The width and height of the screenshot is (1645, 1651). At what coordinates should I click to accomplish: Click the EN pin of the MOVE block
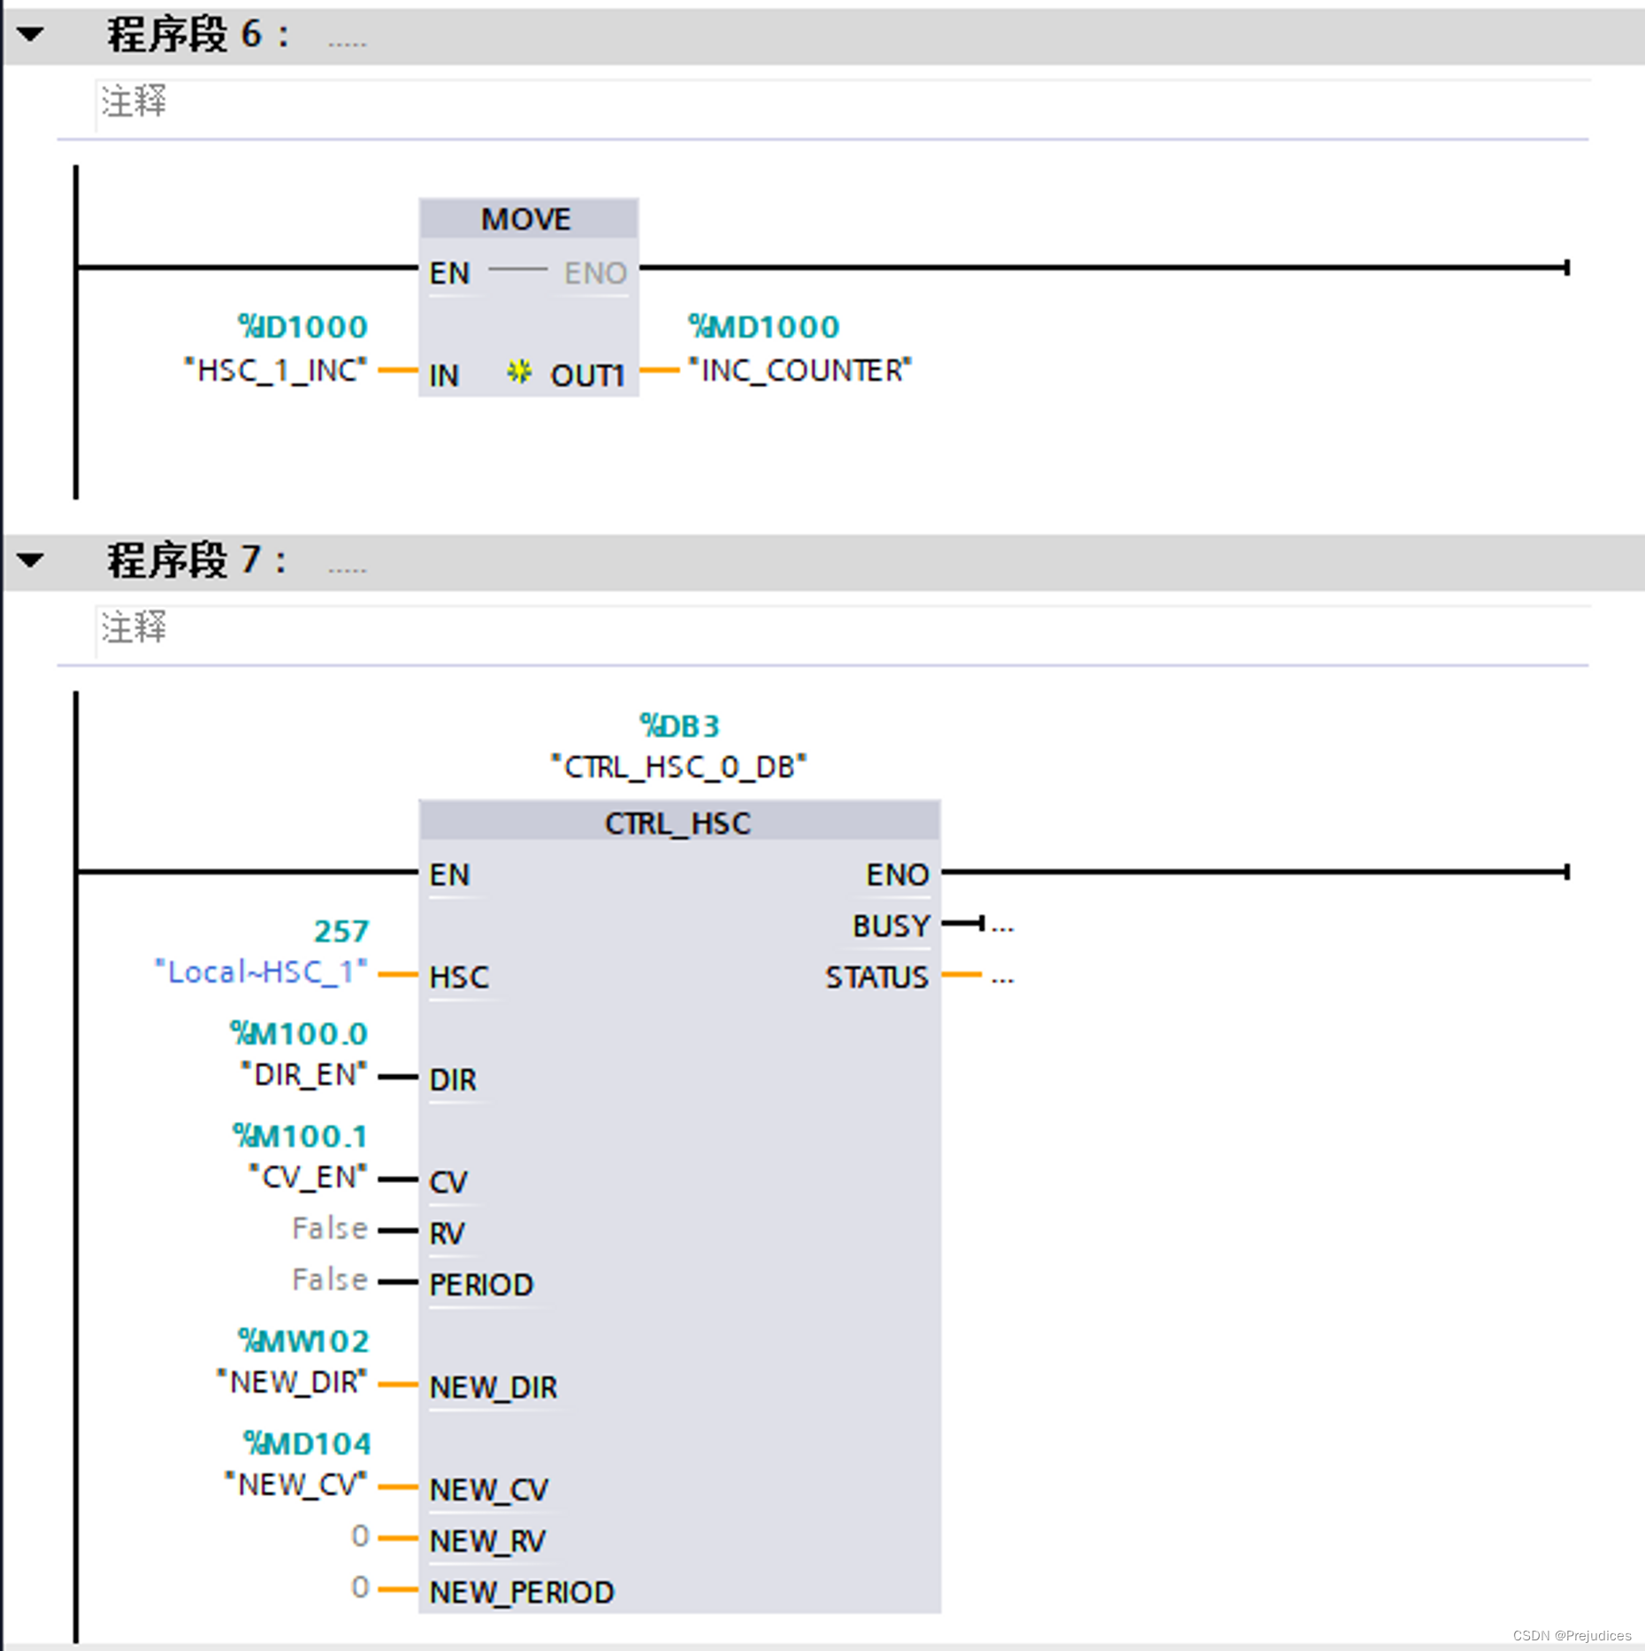[x=449, y=273]
